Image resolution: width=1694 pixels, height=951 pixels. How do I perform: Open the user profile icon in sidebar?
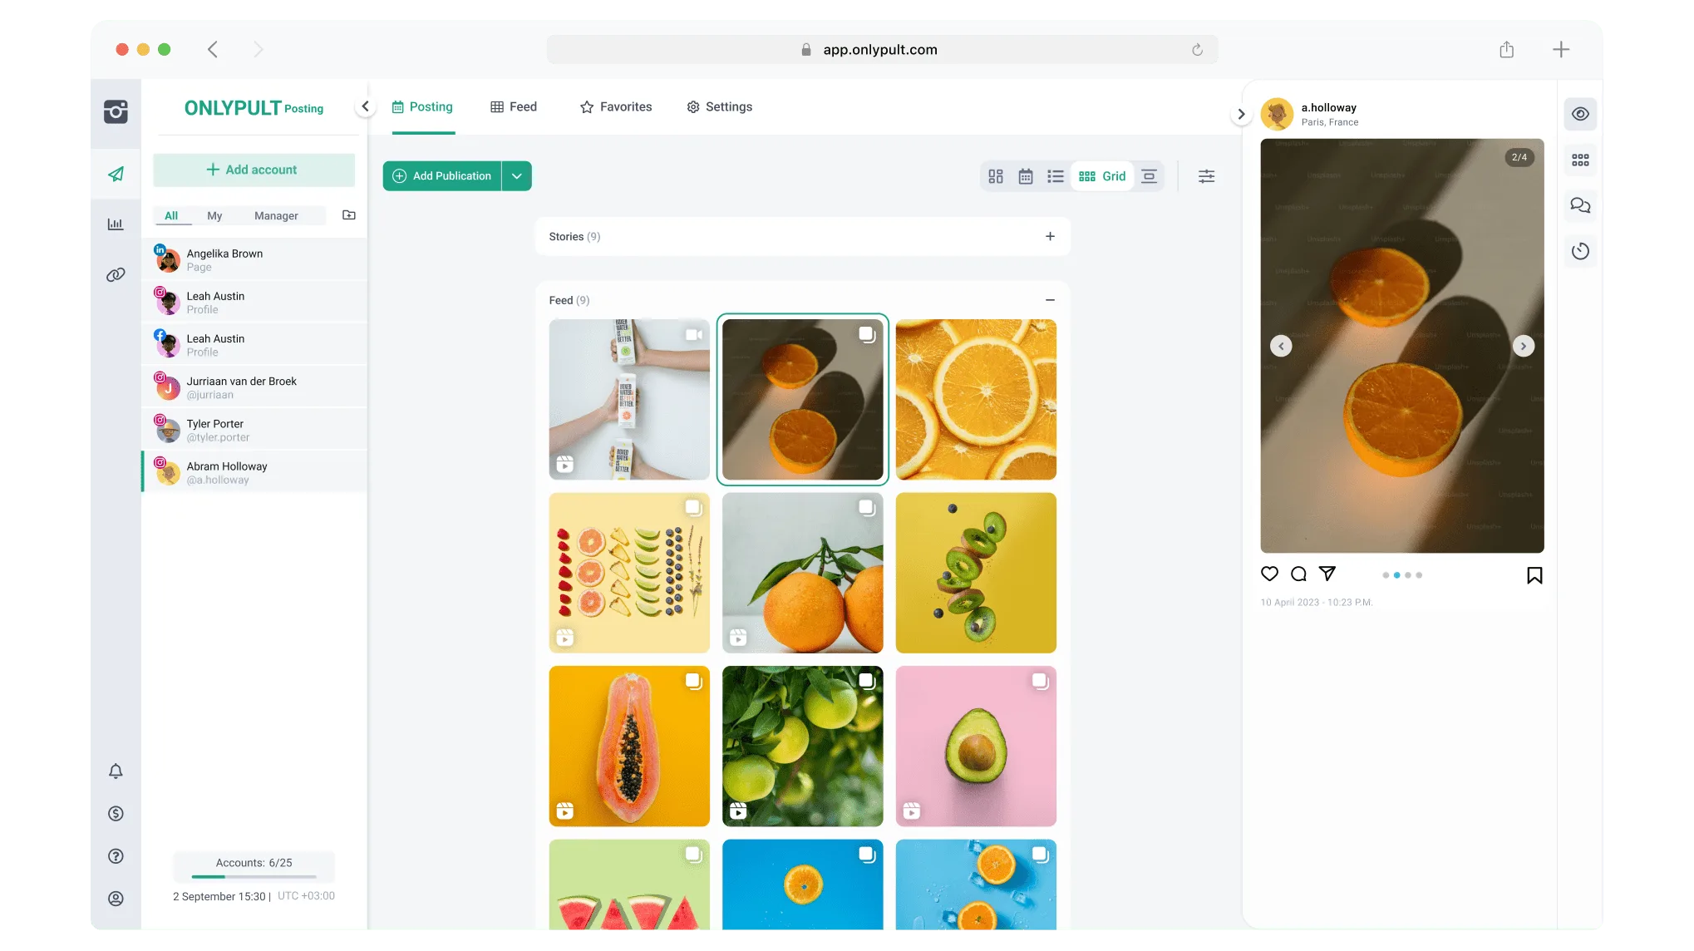[116, 899]
